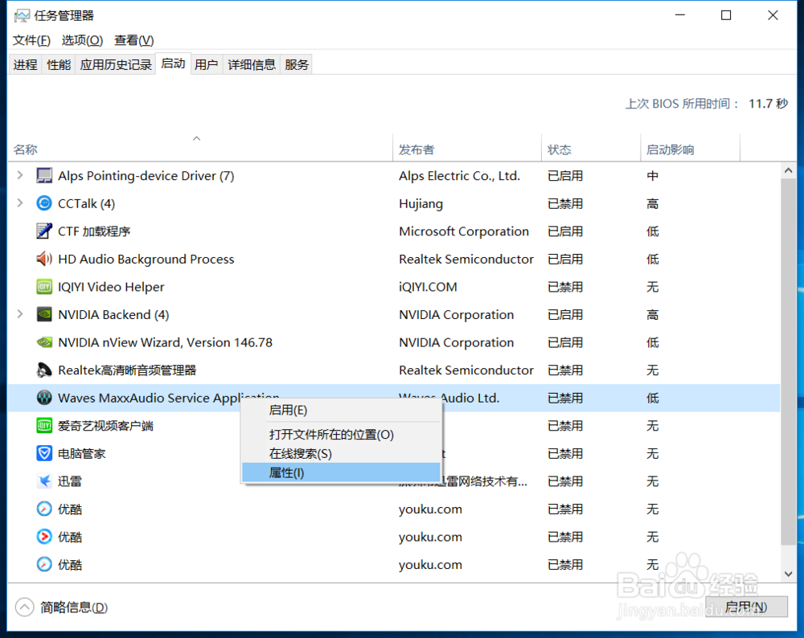Click the red 优酷 play icon

[44, 537]
